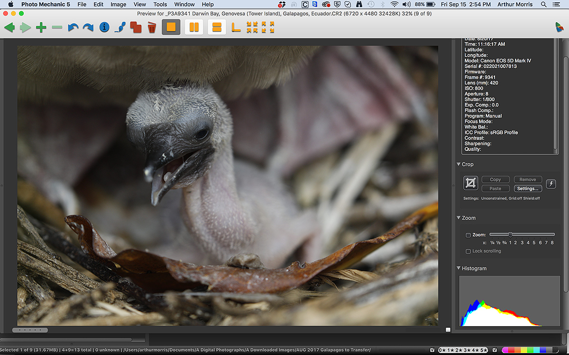Image resolution: width=569 pixels, height=355 pixels.
Task: Click the booby chick preview photo
Action: 228,186
